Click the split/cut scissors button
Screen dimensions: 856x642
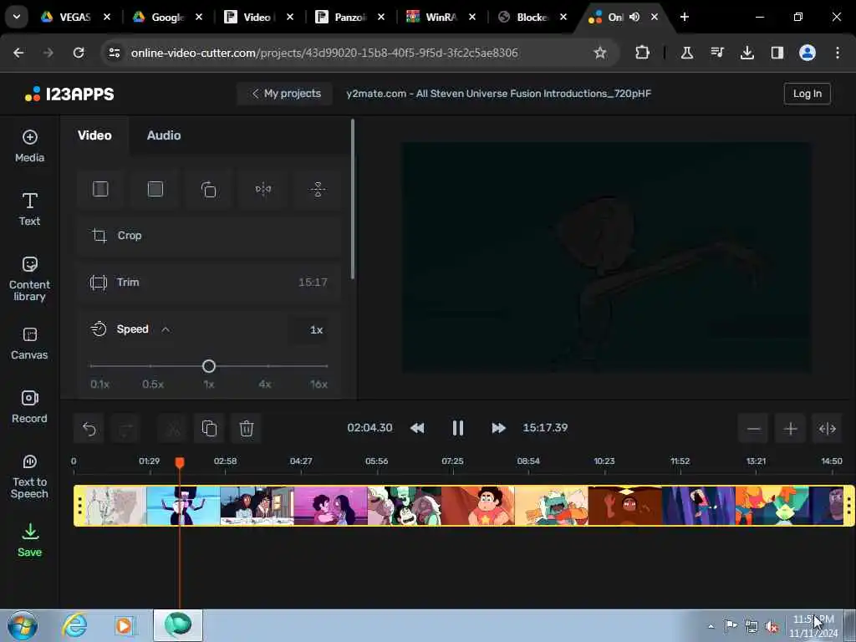pyautogui.click(x=172, y=429)
